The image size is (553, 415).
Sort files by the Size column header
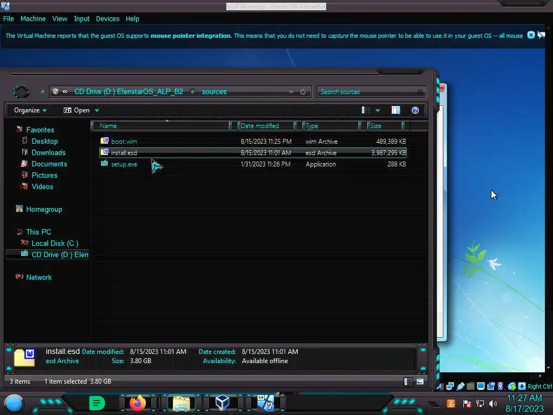coord(385,125)
